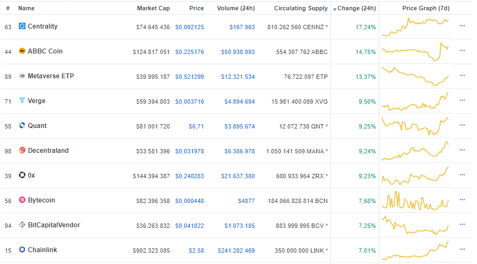Click the Verge V logo icon
477x264 pixels.
click(x=22, y=100)
